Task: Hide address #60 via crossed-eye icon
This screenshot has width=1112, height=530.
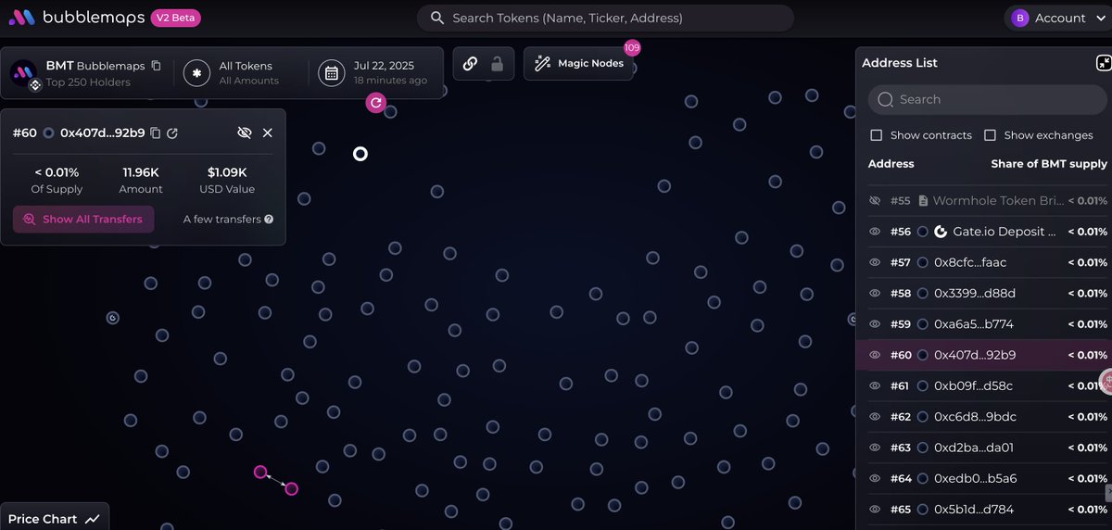Action: 245,132
